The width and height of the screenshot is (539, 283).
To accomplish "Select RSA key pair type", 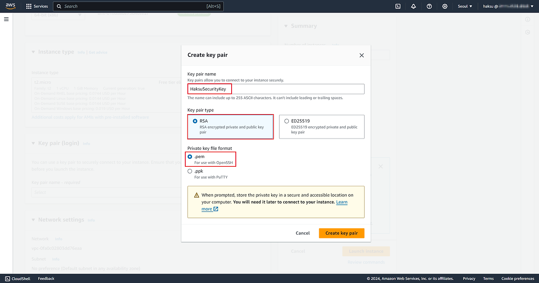I will (195, 121).
